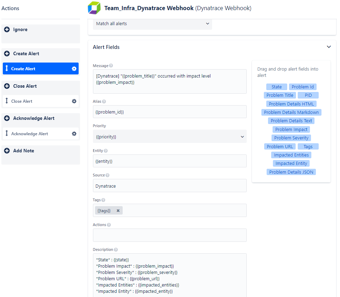Open the Match all alerts dropdown

(x=152, y=24)
